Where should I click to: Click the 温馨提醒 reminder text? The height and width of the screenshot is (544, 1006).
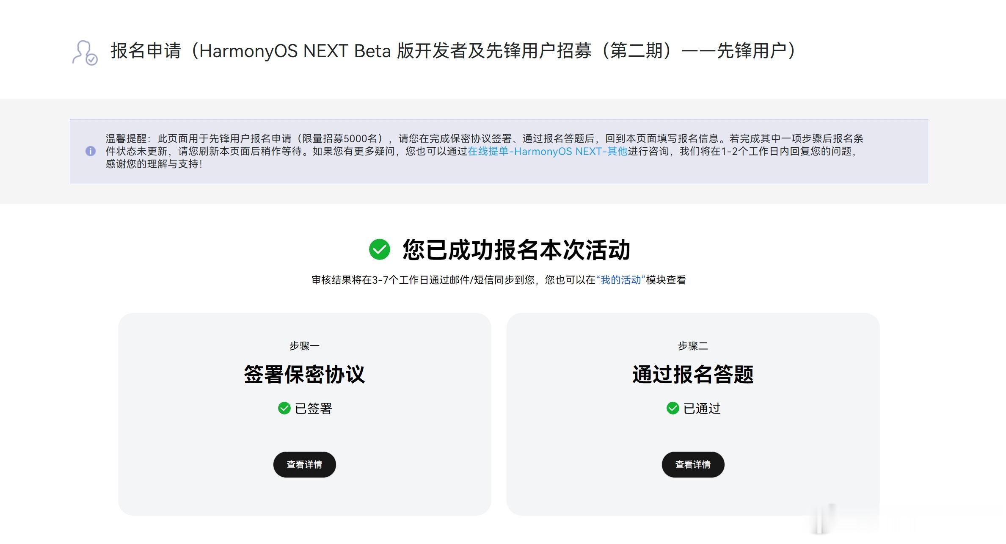[x=485, y=151]
